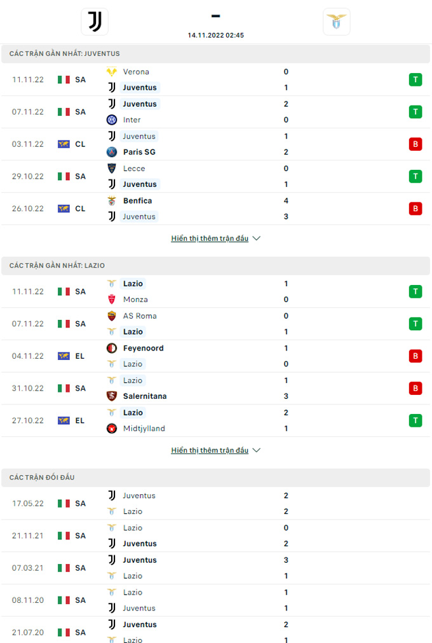The height and width of the screenshot is (643, 432).
Task: Click the Juventus crest in the header
Action: click(x=95, y=22)
